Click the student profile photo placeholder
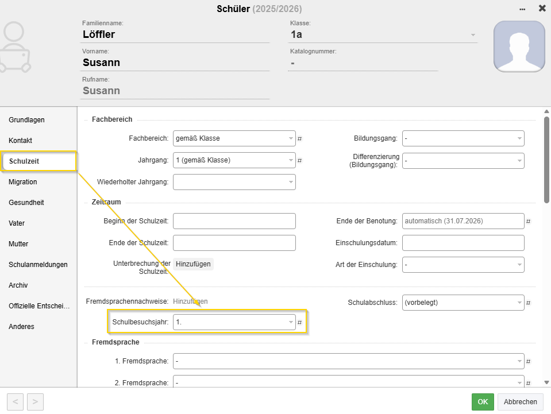This screenshot has height=414, width=551. click(519, 47)
